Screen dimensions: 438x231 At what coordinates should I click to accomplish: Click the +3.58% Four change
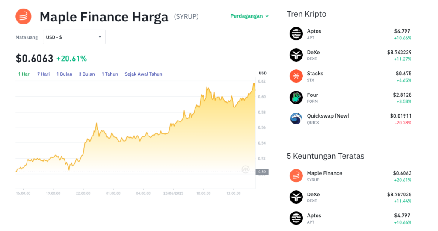(404, 102)
